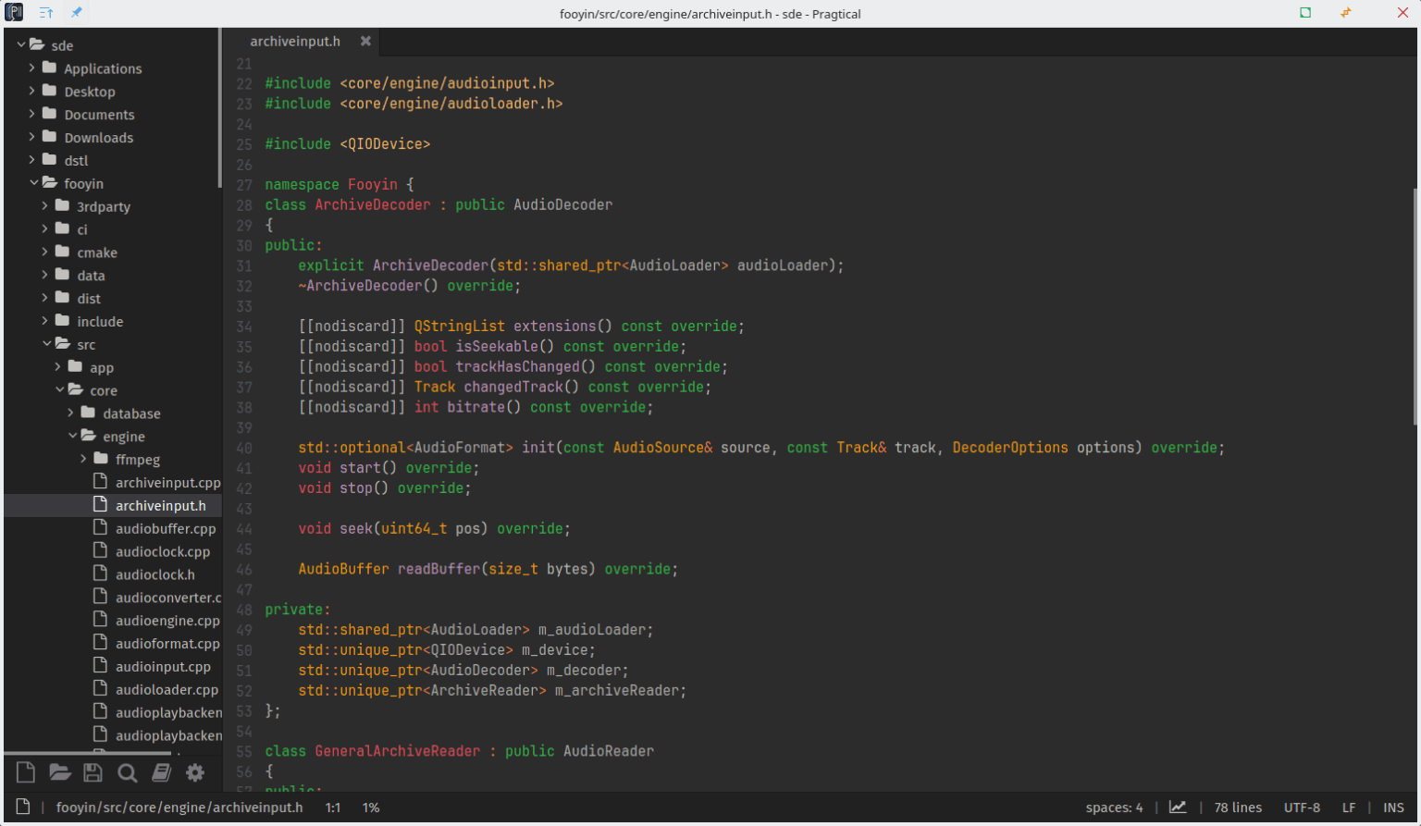Click the file tree's vertical scrollbar
1421x826 pixels.
point(219,108)
